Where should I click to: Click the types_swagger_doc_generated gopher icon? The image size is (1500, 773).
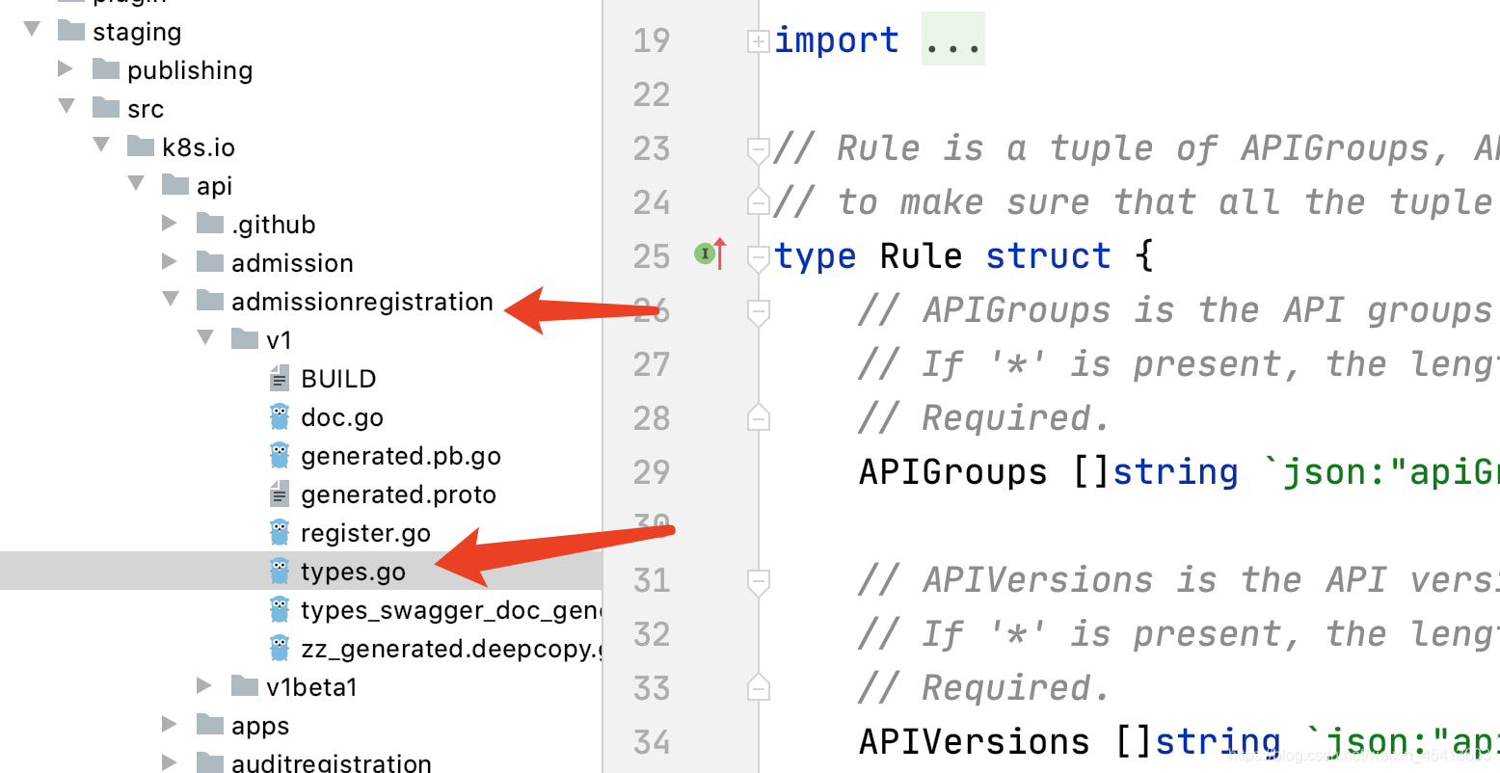(x=280, y=609)
